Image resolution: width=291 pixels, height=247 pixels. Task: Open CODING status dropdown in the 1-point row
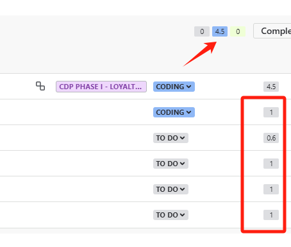[174, 112]
